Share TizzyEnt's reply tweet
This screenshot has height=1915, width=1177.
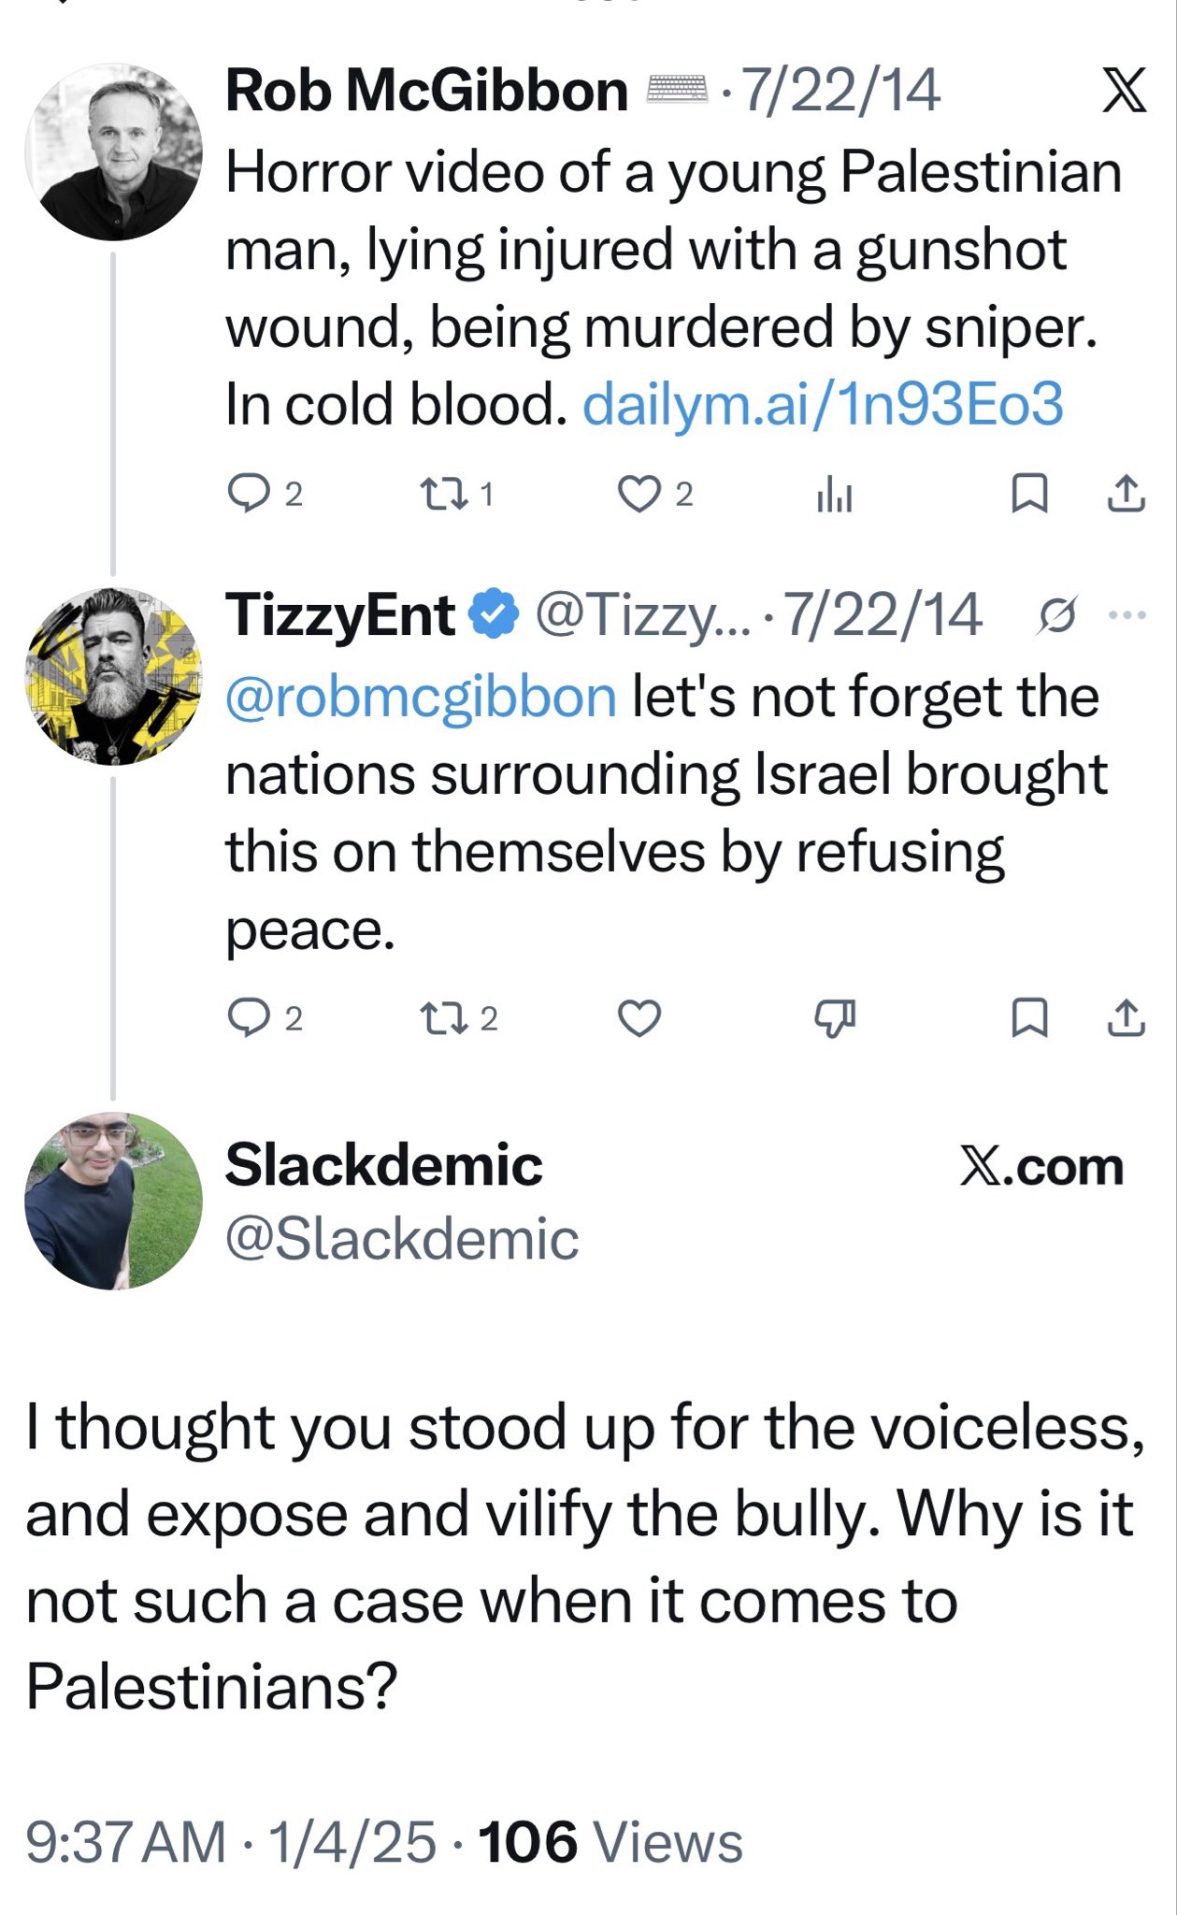pyautogui.click(x=1126, y=1018)
